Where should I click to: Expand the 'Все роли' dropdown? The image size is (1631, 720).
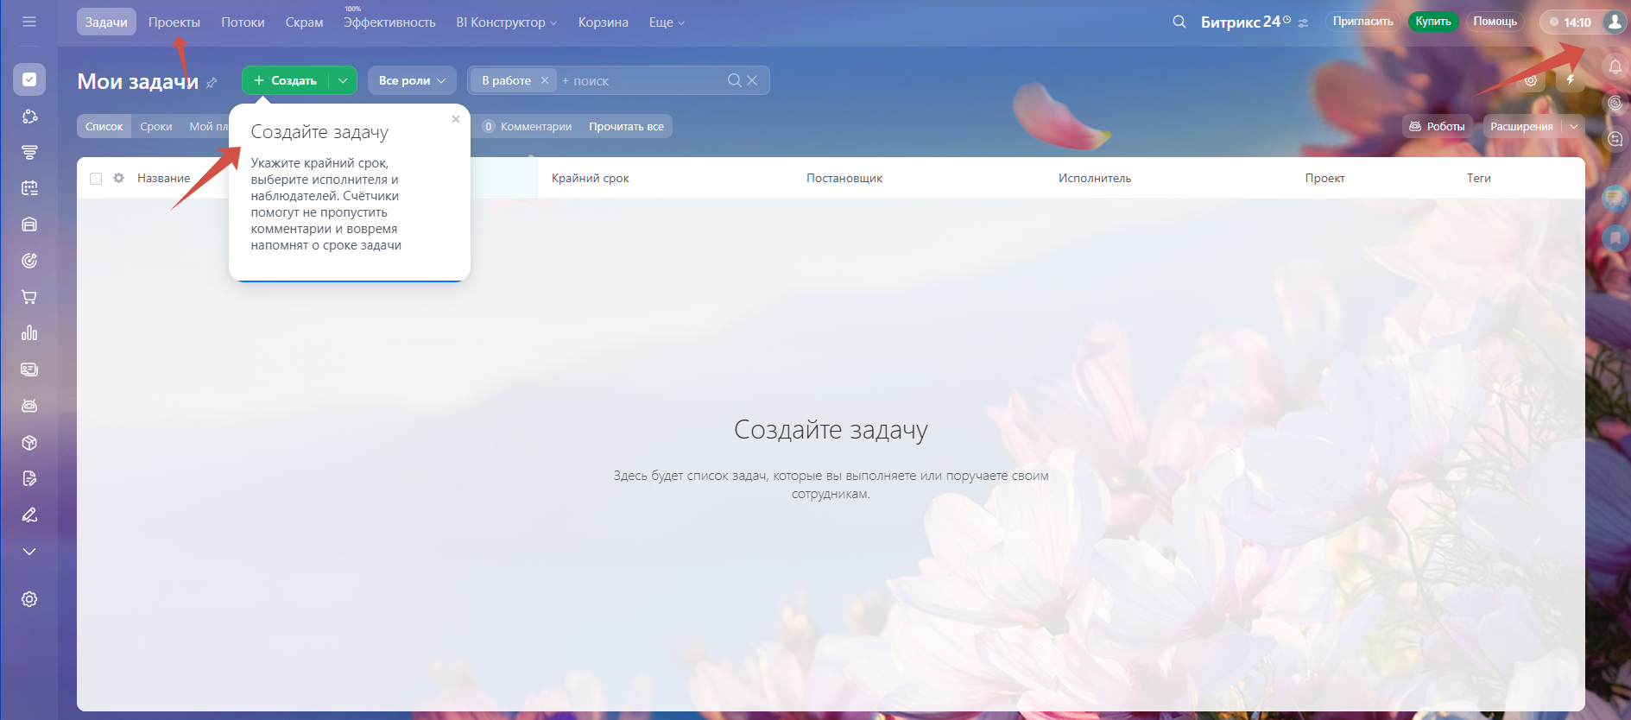(x=412, y=80)
